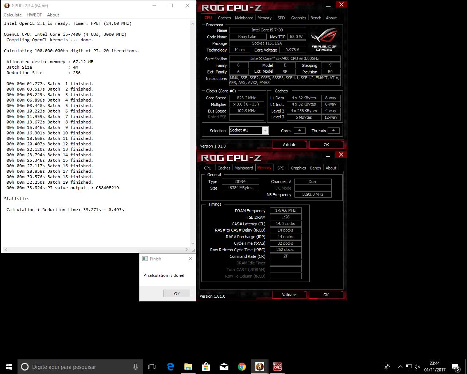Select Graphics tab in bottom CPU-Z window

pos(298,168)
